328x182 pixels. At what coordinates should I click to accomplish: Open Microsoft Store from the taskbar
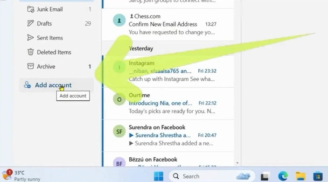[318, 176]
